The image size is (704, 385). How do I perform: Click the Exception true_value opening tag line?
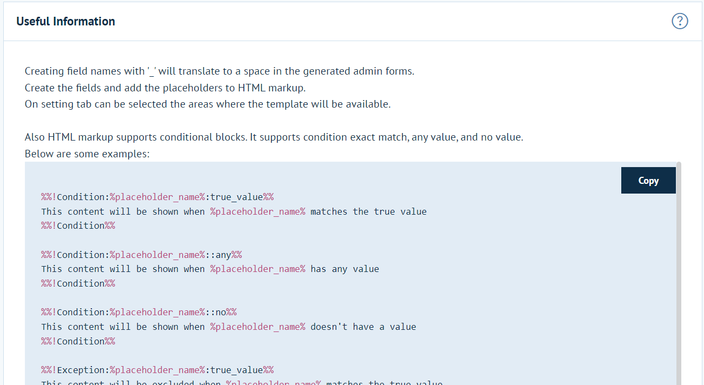click(x=157, y=370)
